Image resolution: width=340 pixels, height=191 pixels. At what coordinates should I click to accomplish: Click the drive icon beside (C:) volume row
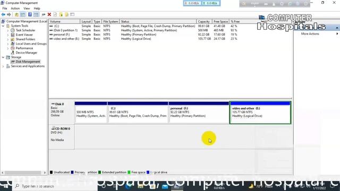coord(51,26)
